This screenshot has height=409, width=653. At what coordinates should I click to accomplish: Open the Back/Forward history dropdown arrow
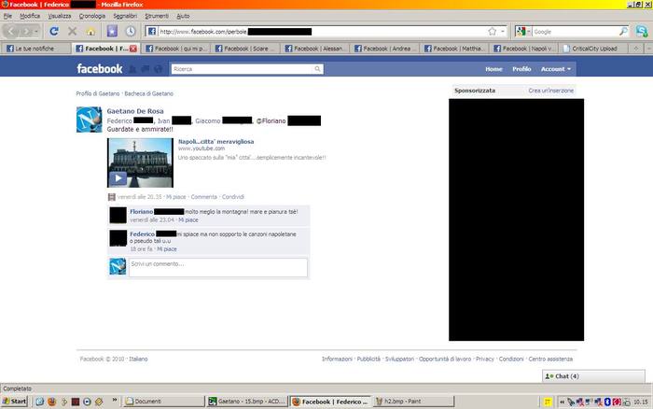(36, 32)
